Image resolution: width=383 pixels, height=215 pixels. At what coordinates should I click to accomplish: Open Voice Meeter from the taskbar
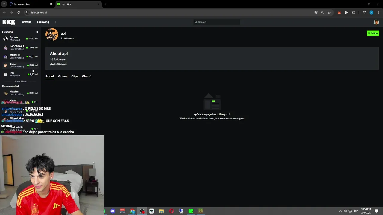click(x=122, y=211)
